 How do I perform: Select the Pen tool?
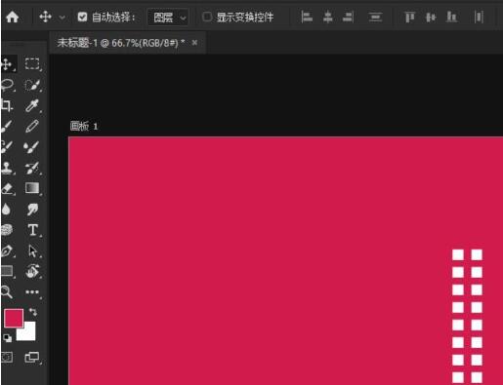coord(7,250)
